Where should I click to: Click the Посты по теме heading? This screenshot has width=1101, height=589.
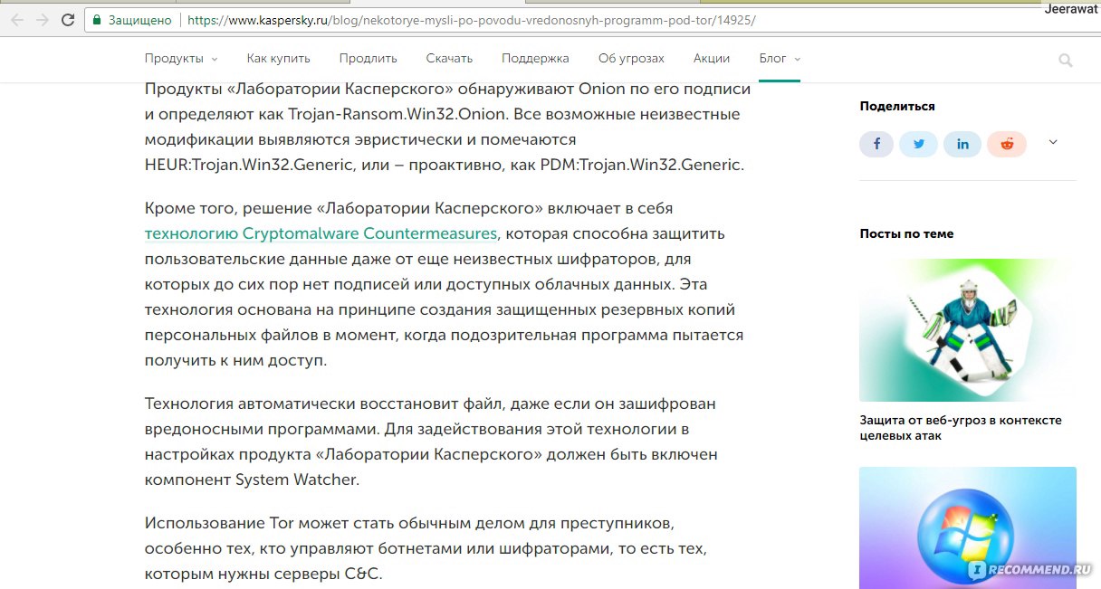pos(906,233)
